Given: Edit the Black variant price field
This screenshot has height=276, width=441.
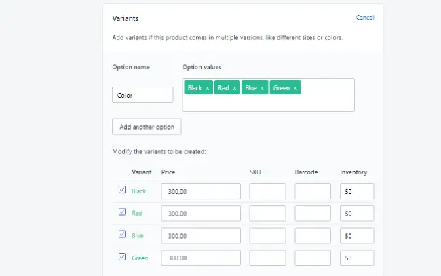Looking at the screenshot, I should (201, 191).
